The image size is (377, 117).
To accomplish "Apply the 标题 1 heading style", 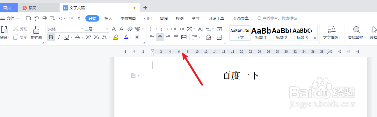I will pyautogui.click(x=261, y=33).
